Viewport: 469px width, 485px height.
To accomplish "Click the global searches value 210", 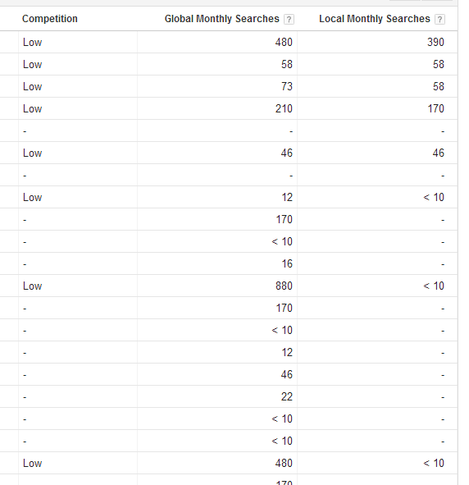I will [x=284, y=108].
